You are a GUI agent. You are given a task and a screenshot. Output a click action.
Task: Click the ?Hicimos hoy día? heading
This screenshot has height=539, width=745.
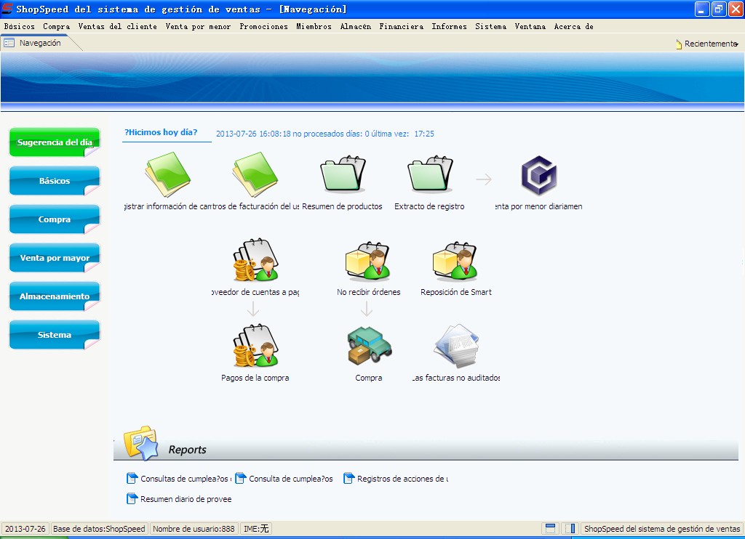(161, 132)
